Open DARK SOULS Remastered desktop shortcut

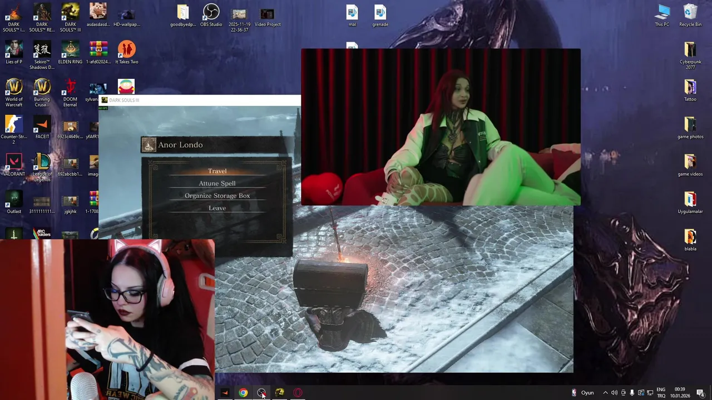(42, 18)
